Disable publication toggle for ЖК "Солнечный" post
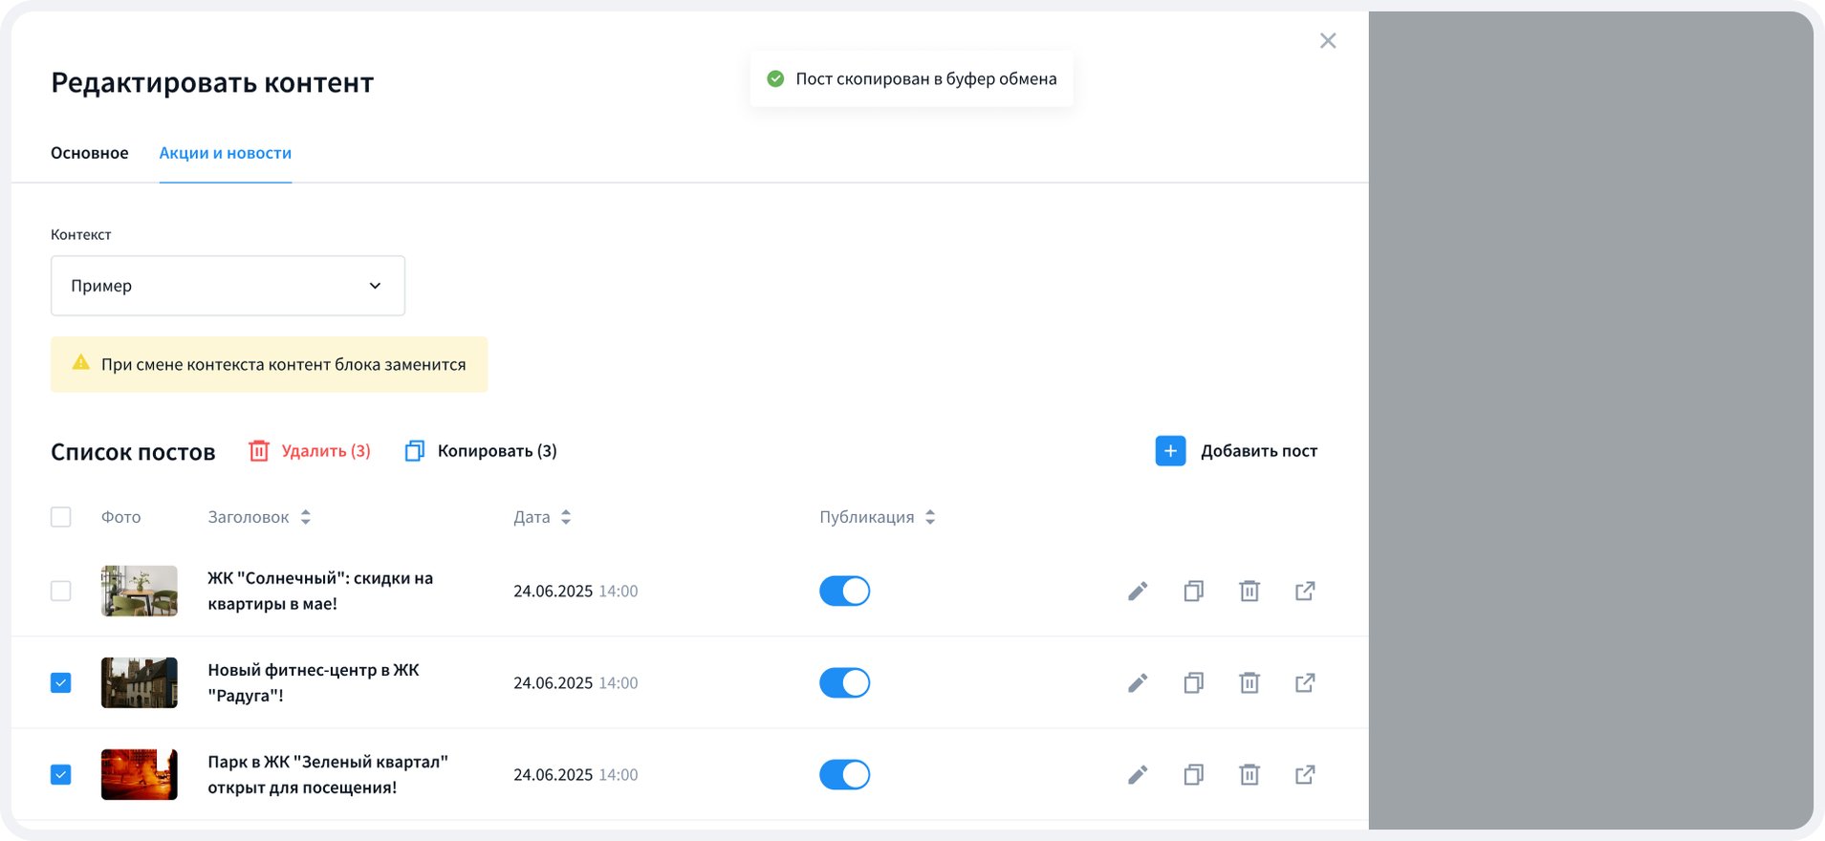 844,592
